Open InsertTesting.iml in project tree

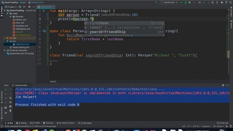[x=19, y=47]
